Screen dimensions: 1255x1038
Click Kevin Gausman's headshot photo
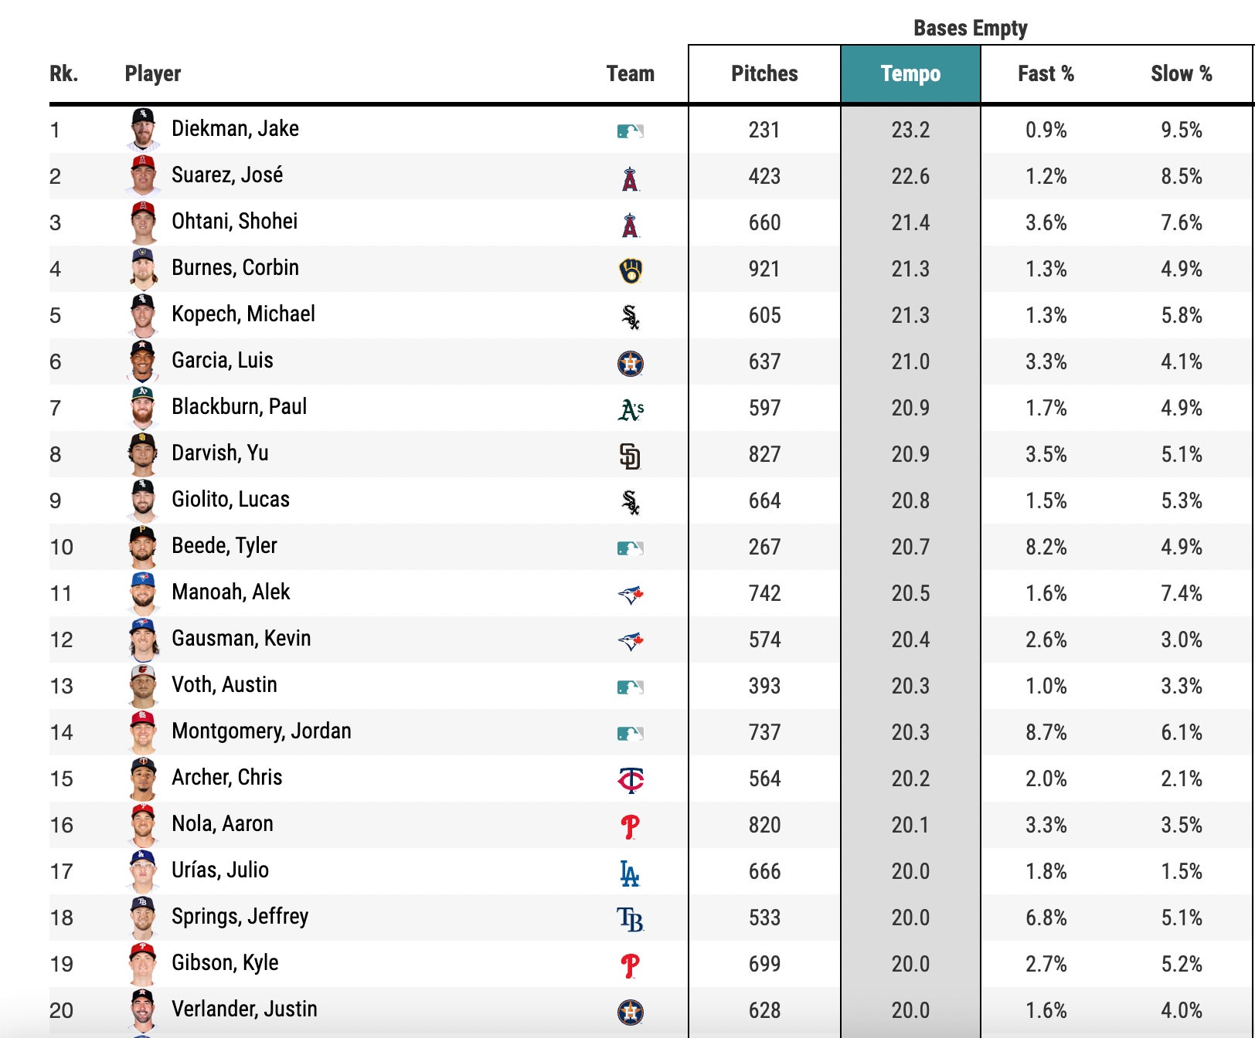coord(143,639)
